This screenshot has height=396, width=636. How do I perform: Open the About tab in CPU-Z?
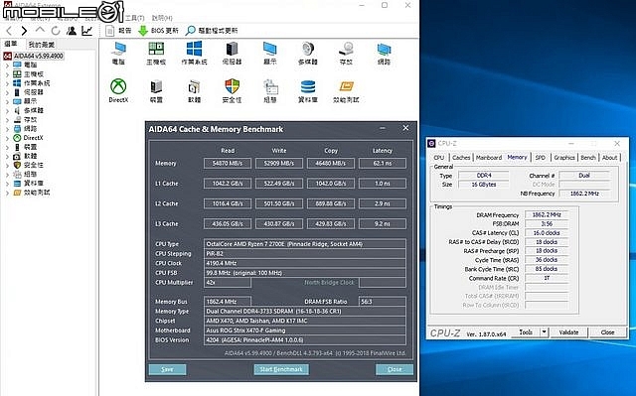point(609,158)
